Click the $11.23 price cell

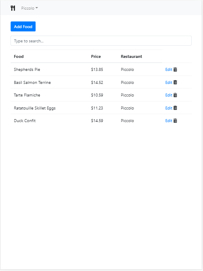[97, 108]
